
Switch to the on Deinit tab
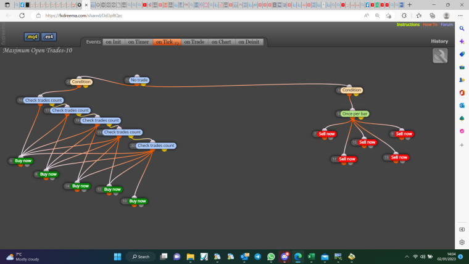tap(249, 42)
